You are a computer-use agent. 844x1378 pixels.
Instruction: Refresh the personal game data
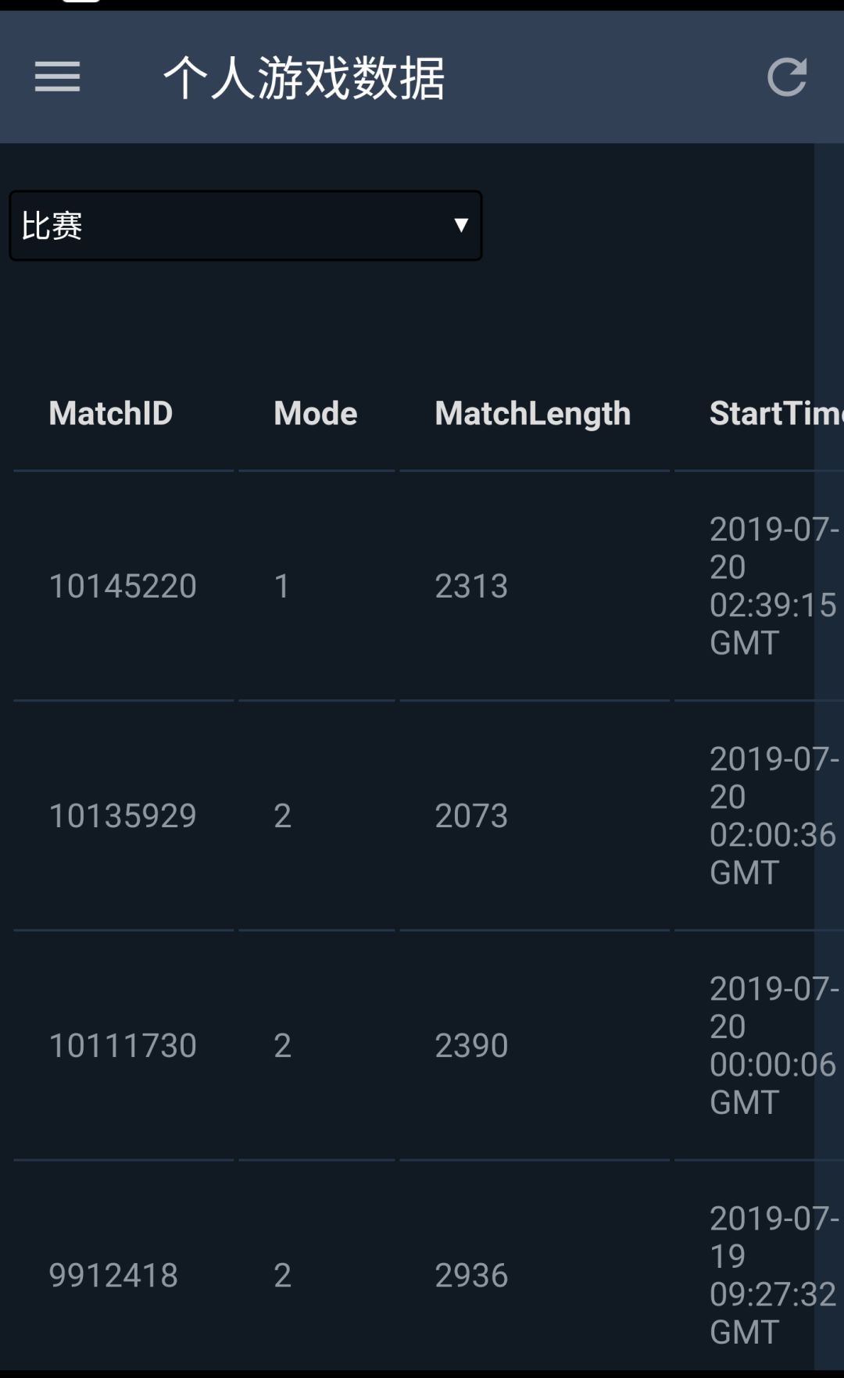pyautogui.click(x=786, y=77)
